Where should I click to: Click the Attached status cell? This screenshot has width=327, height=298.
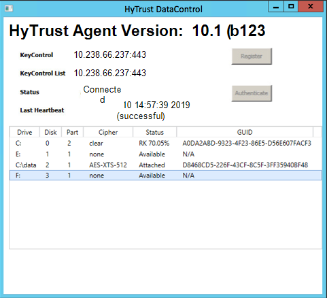click(x=152, y=165)
